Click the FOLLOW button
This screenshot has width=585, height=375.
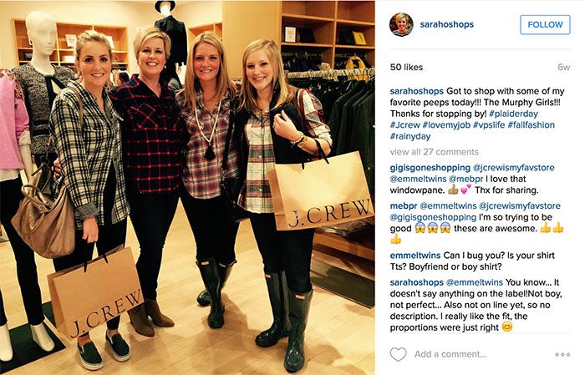tap(545, 24)
